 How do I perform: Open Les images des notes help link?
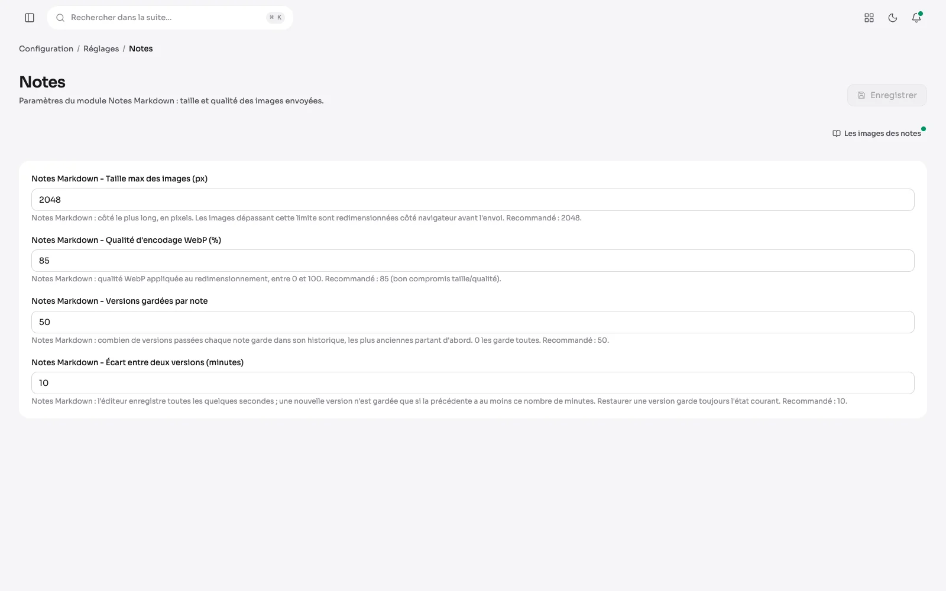click(x=877, y=134)
